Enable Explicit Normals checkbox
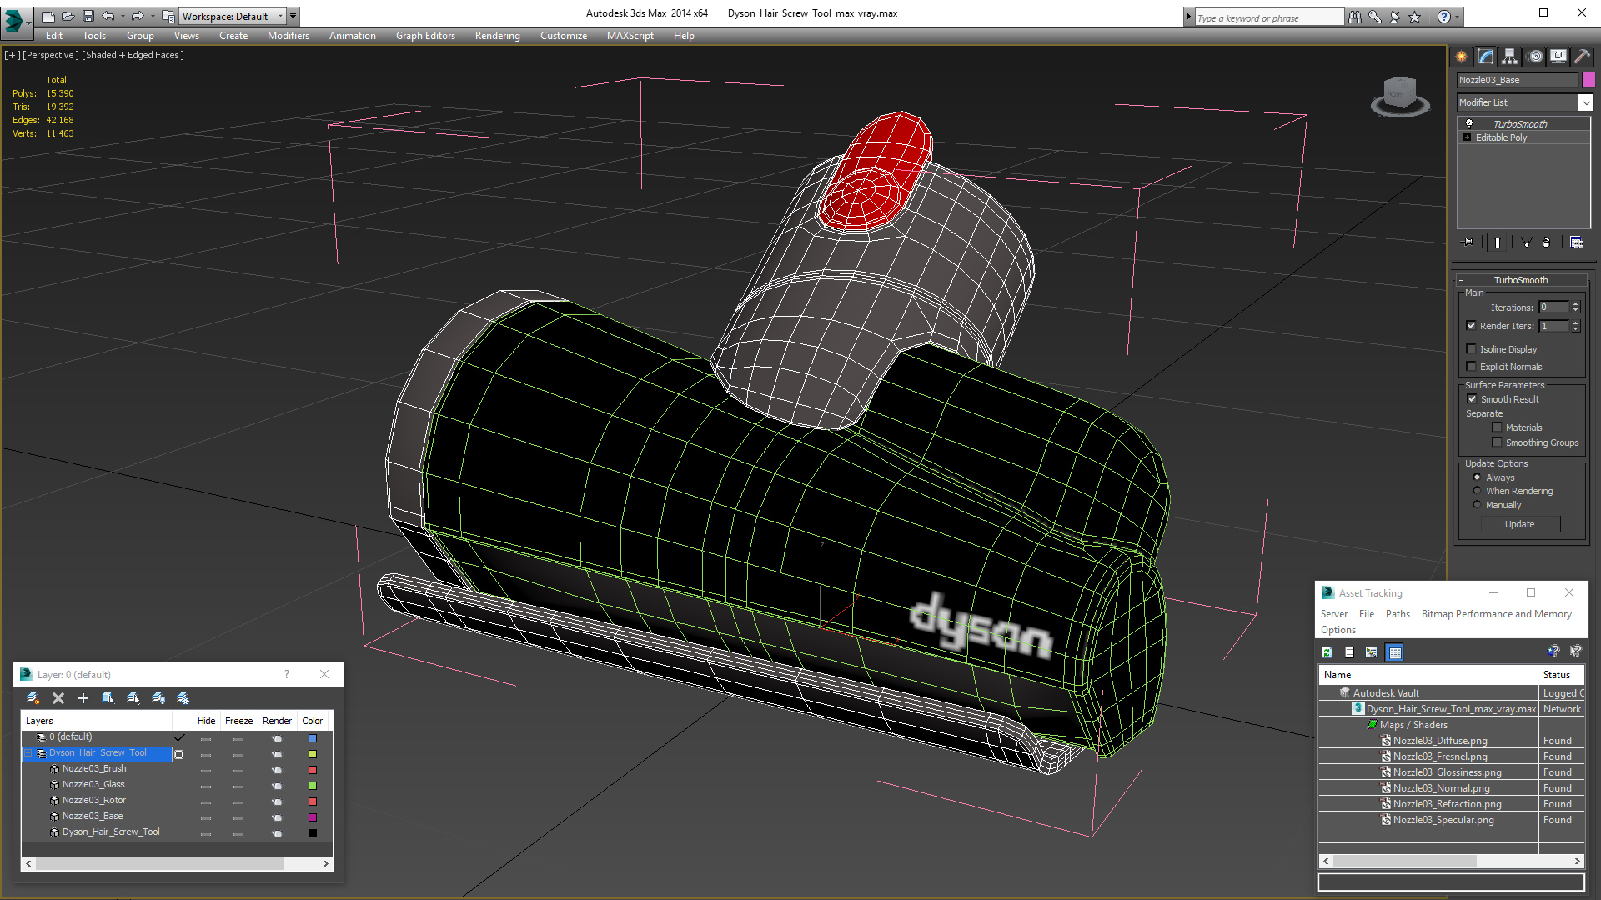 pyautogui.click(x=1471, y=367)
